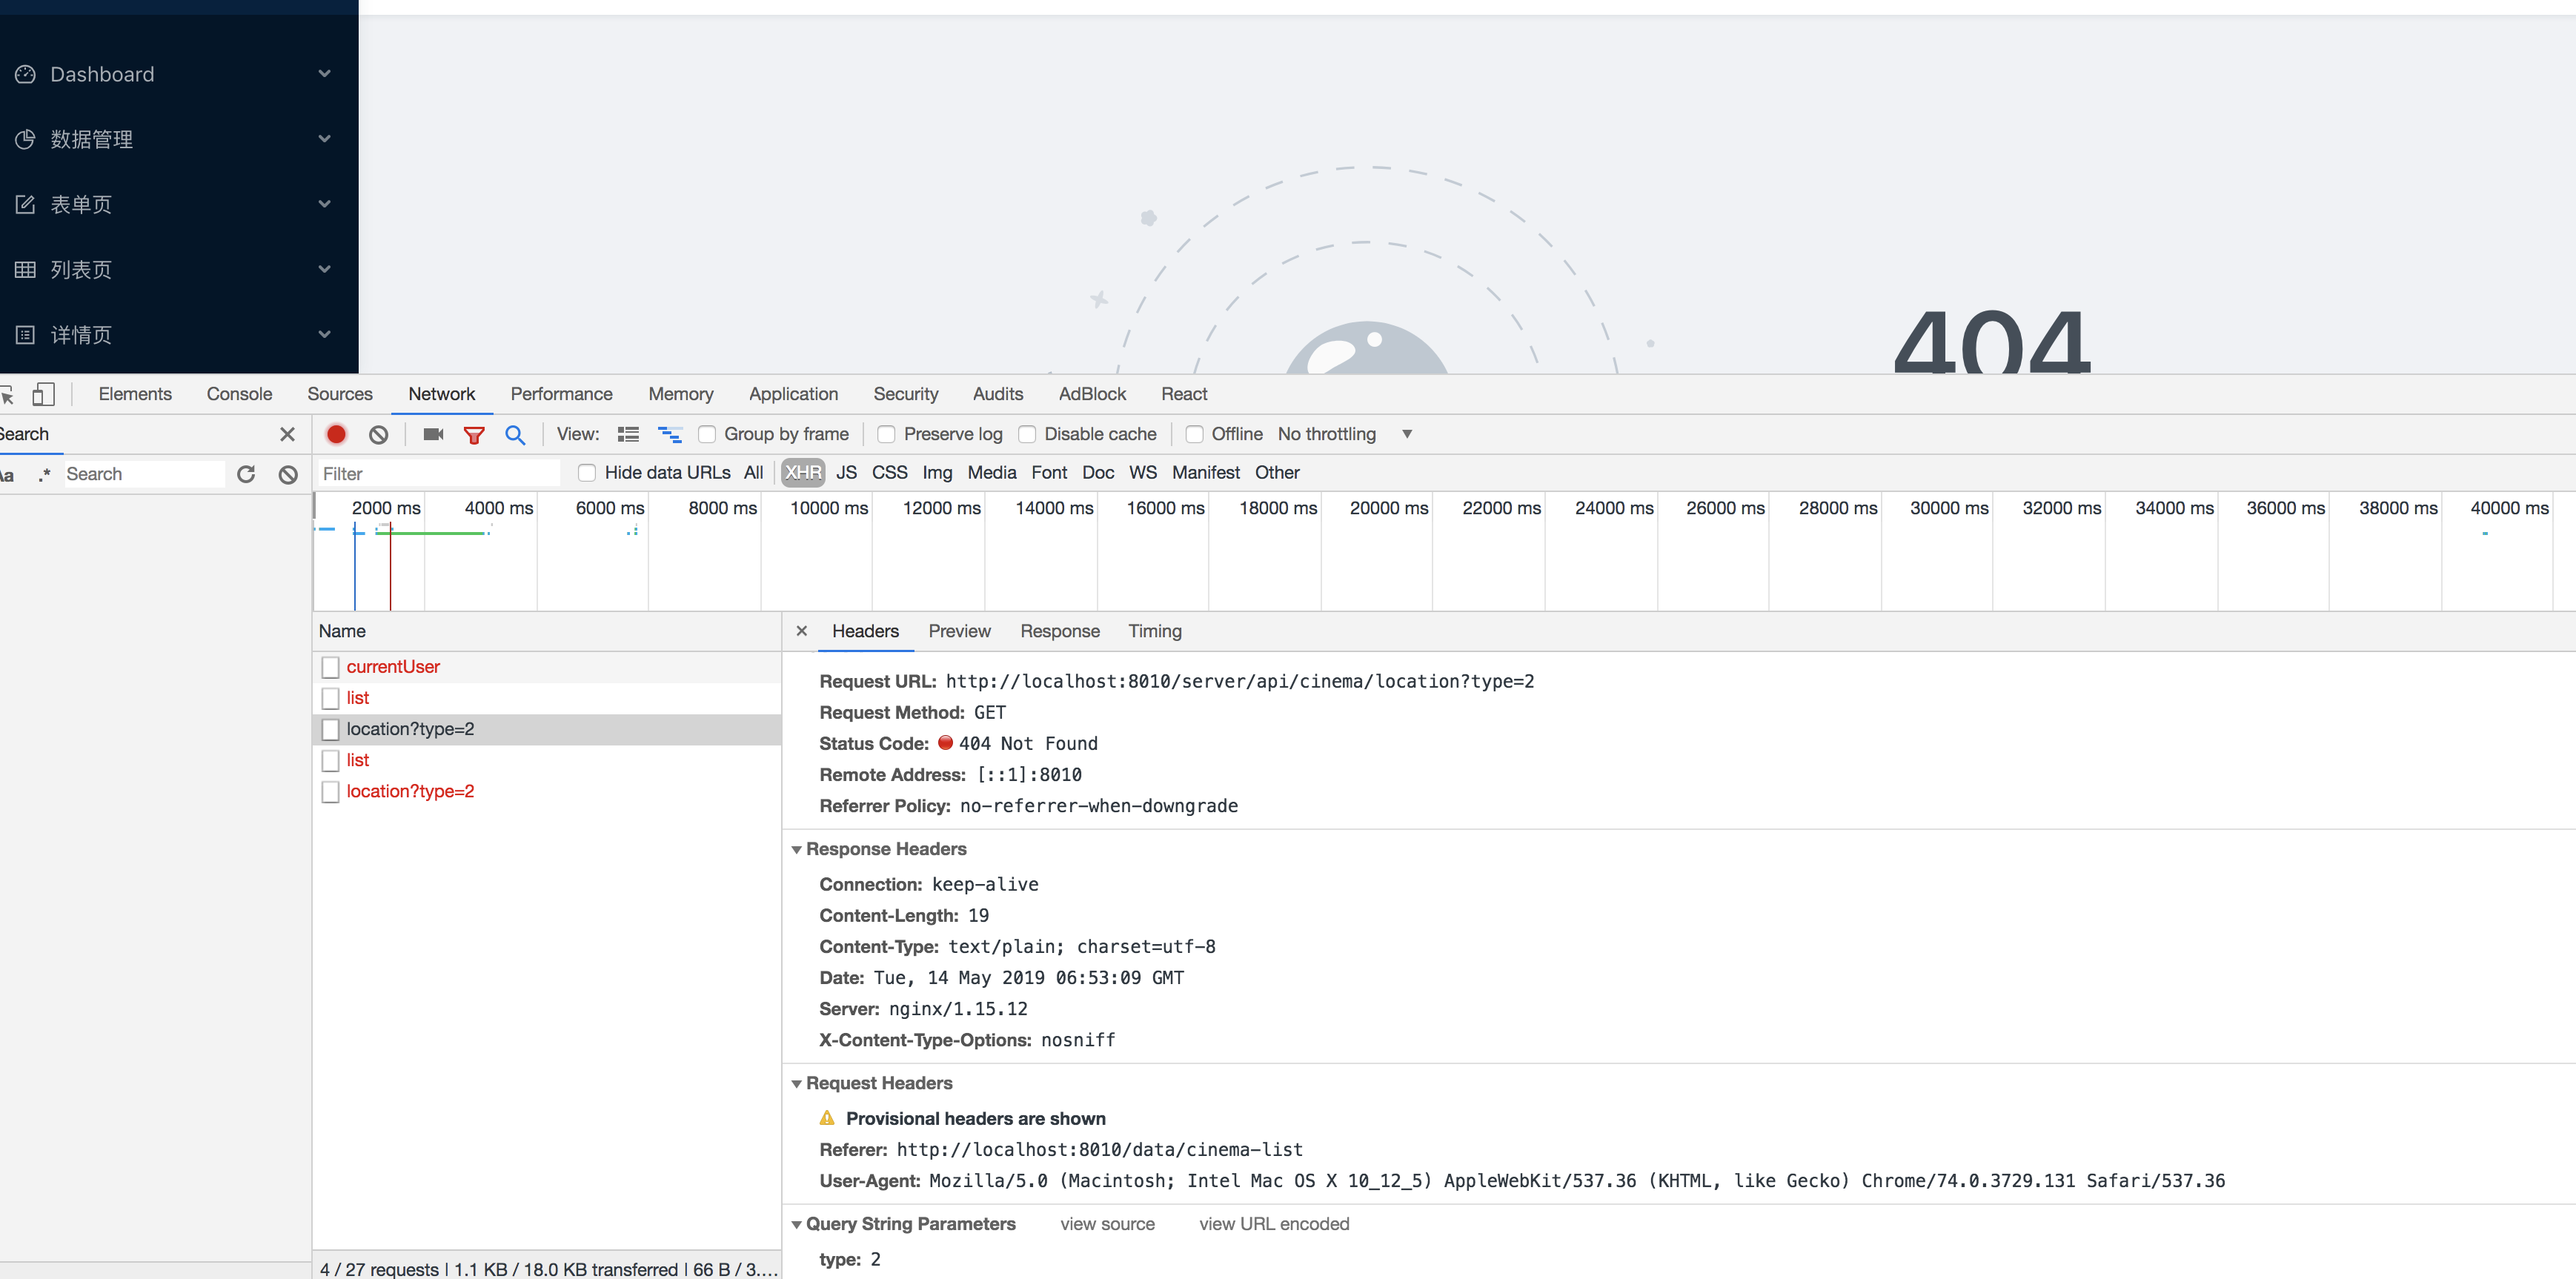Enable screenshot capture with the camera icon
2576x1279 pixels.
[432, 434]
